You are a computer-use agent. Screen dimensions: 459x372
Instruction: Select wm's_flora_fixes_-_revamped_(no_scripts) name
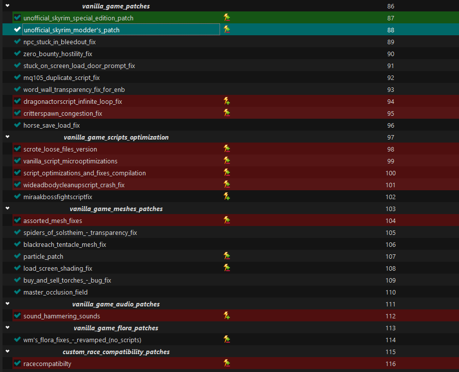(82, 340)
